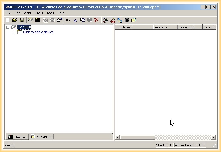Click the New Channel toolbar icon

pos(31,20)
